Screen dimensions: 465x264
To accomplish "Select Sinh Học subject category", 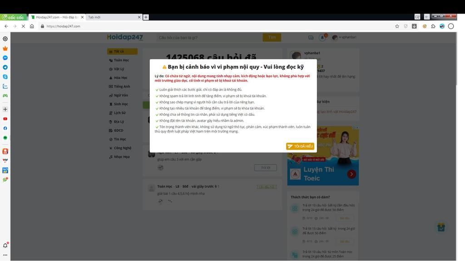I will point(119,104).
